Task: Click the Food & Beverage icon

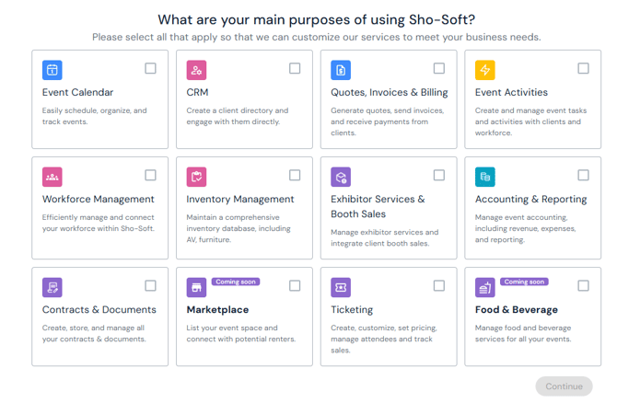Action: tap(485, 288)
